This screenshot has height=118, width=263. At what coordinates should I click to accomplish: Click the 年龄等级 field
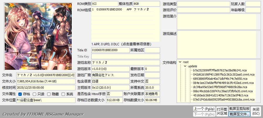pyautogui.click(x=253, y=10)
